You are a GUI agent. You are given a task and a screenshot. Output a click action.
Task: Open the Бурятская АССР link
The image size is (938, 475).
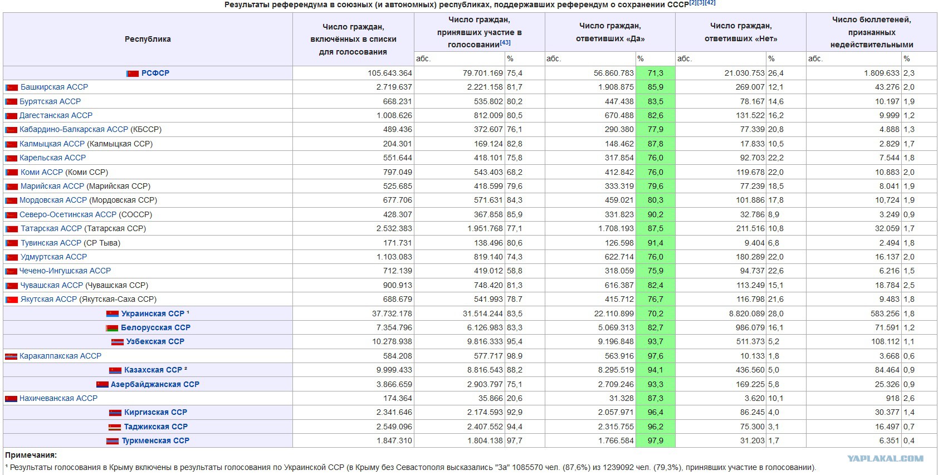pos(50,101)
